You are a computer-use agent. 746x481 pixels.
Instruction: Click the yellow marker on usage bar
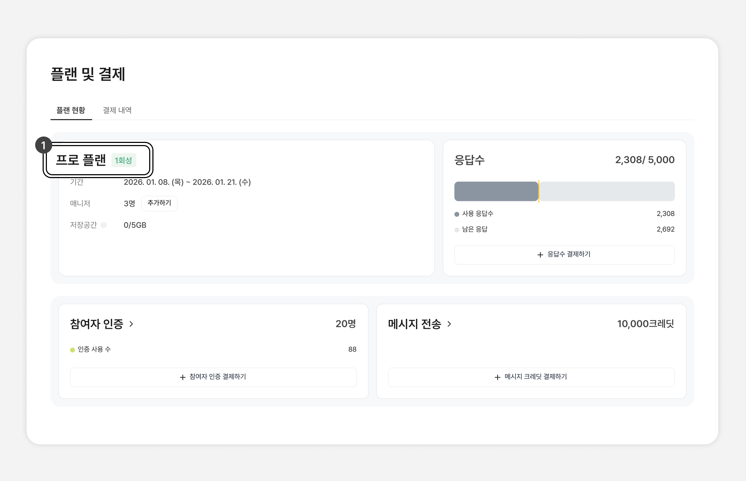(539, 191)
